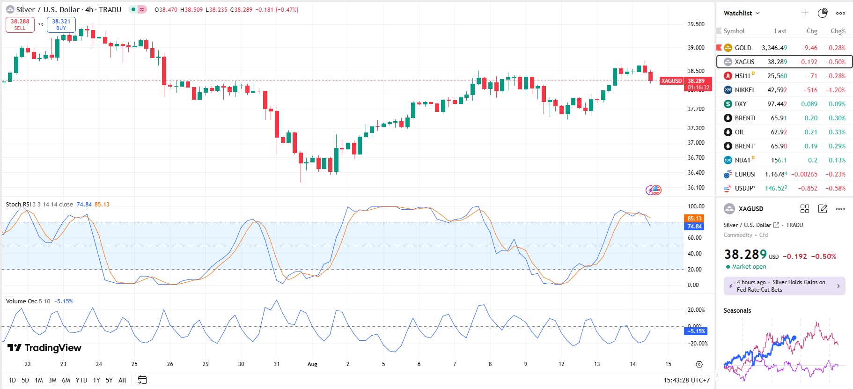Open the watchlist three-dot more menu
Image resolution: width=853 pixels, height=389 pixels.
(841, 13)
